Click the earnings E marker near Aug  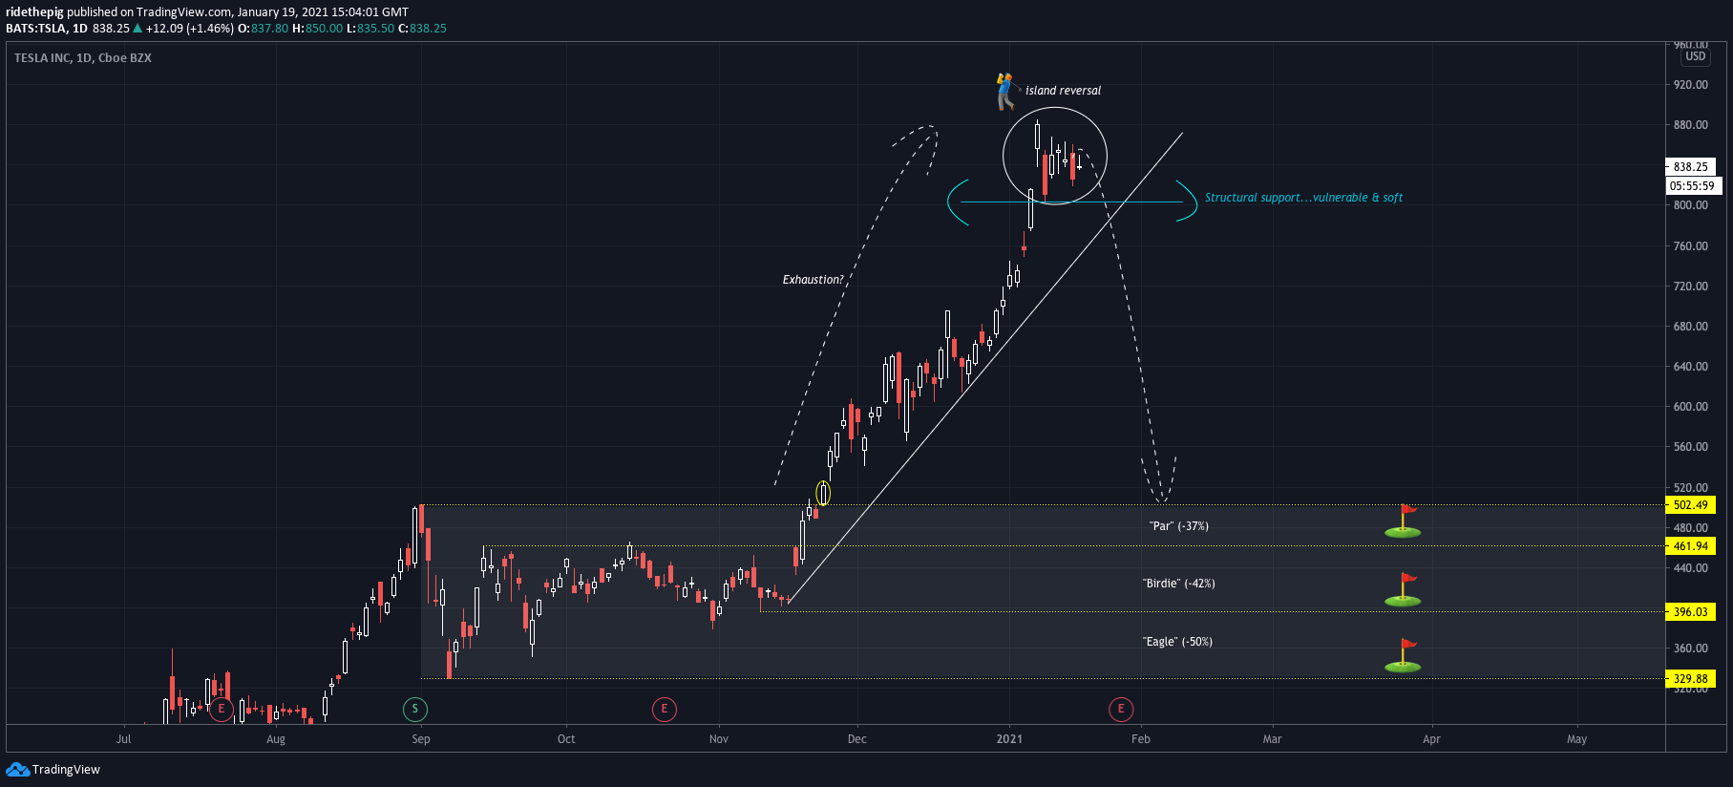pos(222,709)
